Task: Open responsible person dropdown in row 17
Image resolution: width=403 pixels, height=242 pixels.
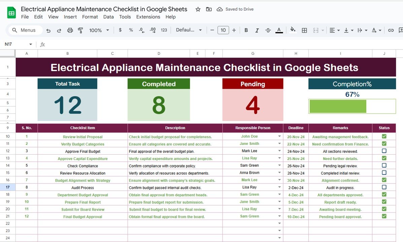Action: 279,187
